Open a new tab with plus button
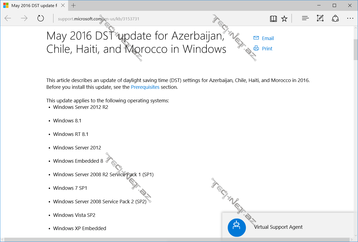The height and width of the screenshot is (242, 358). [x=73, y=5]
